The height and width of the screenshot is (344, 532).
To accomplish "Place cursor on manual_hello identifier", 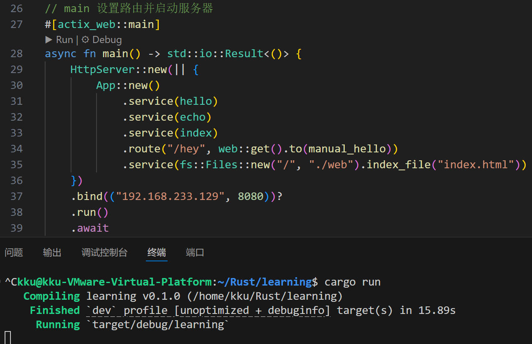I will coord(347,149).
